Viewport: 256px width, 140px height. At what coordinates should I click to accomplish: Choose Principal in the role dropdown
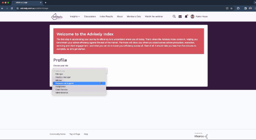pos(59,74)
